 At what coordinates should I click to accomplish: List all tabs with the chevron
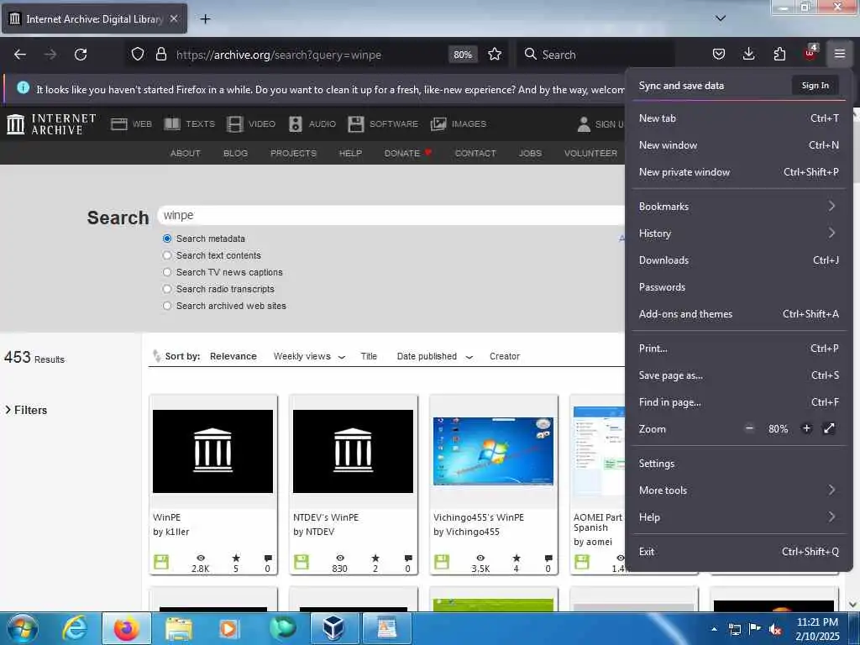(x=721, y=18)
